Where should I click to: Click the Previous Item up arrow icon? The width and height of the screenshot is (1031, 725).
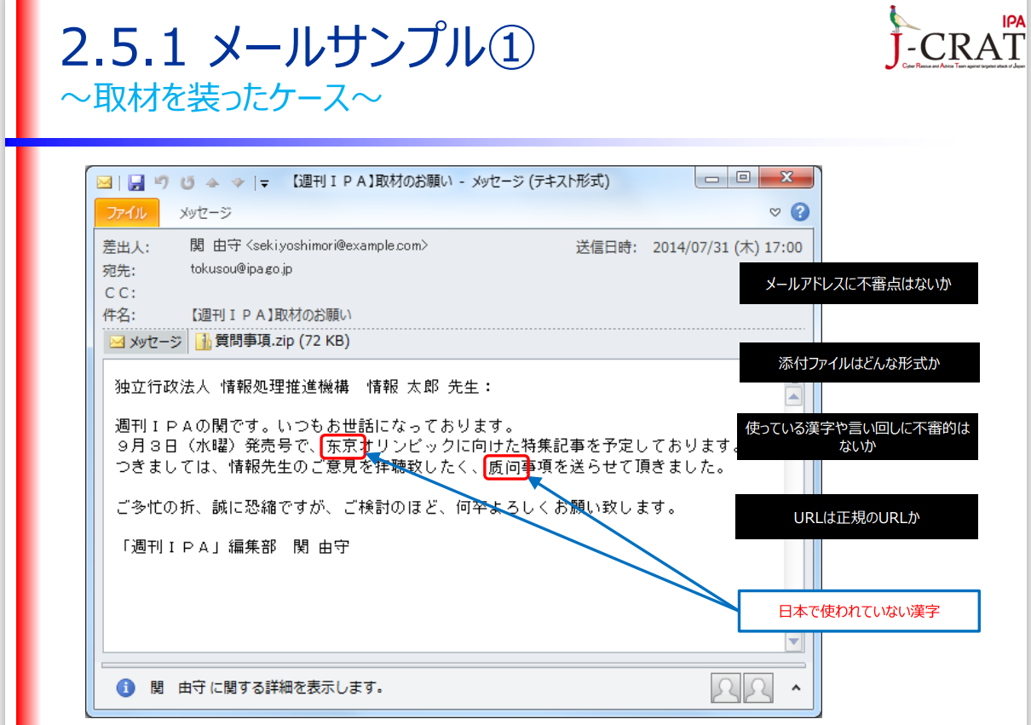click(213, 182)
